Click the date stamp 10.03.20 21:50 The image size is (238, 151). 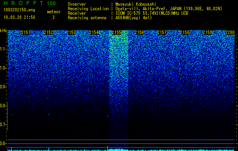coord(19,17)
